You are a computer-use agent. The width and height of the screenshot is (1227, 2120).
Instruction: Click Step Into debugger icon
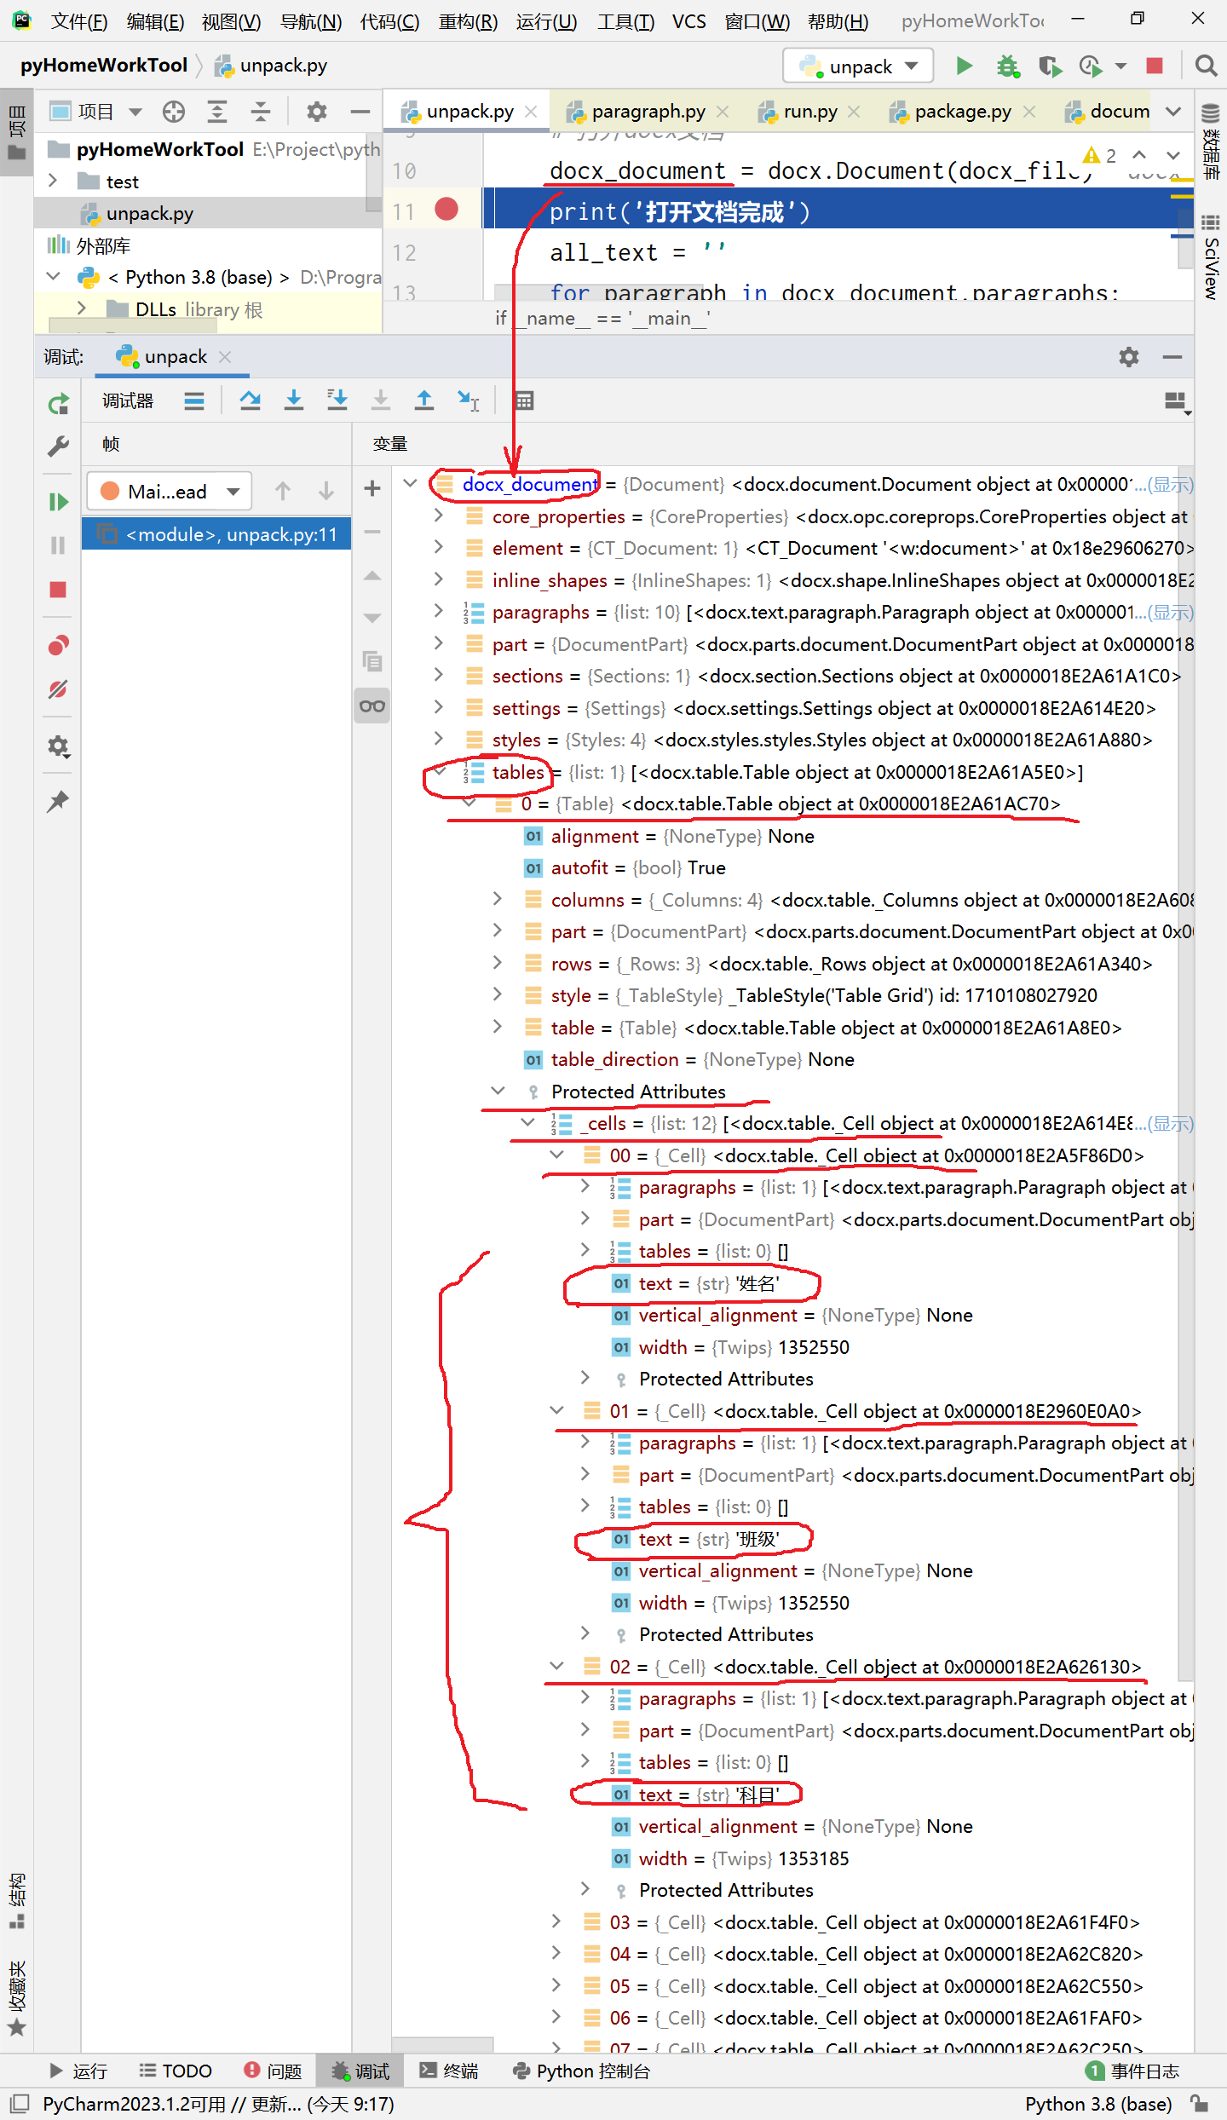coord(294,400)
